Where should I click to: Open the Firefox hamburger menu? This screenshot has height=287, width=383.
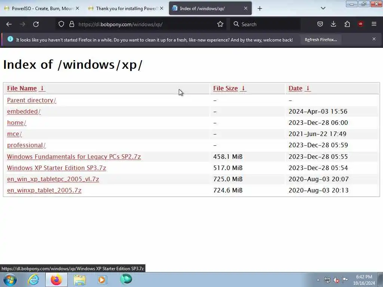pyautogui.click(x=374, y=24)
